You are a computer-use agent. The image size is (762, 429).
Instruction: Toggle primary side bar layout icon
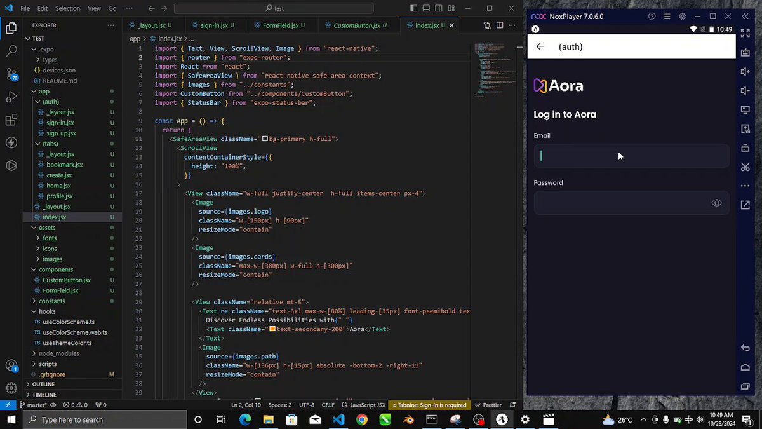(x=415, y=8)
